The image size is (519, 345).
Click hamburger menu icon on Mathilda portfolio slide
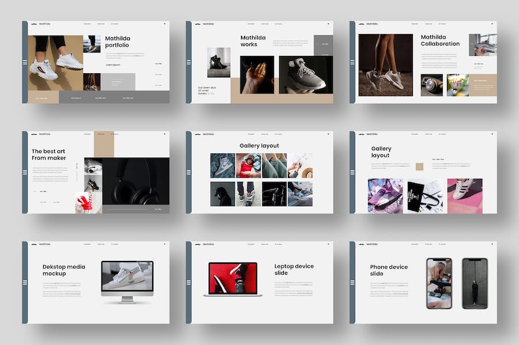point(25,62)
